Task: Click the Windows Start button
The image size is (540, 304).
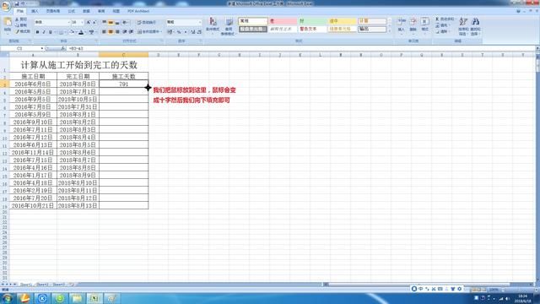Action: pos(7,298)
